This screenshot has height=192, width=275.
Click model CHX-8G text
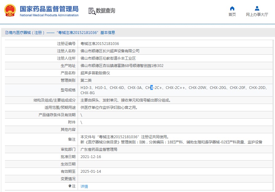87,93
